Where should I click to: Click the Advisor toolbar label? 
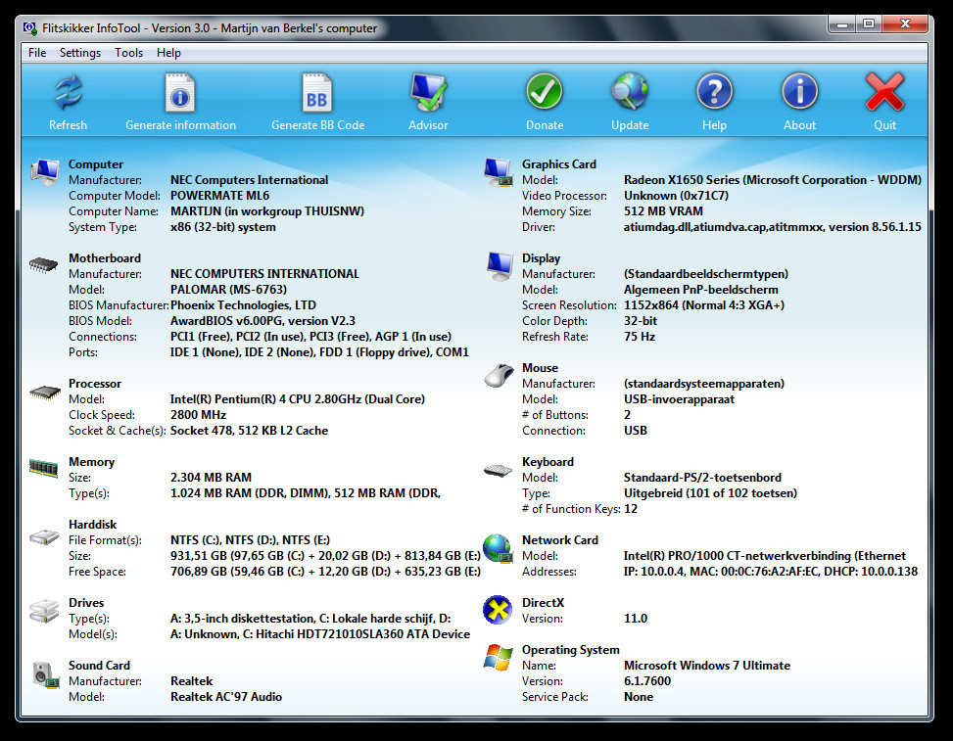click(428, 125)
